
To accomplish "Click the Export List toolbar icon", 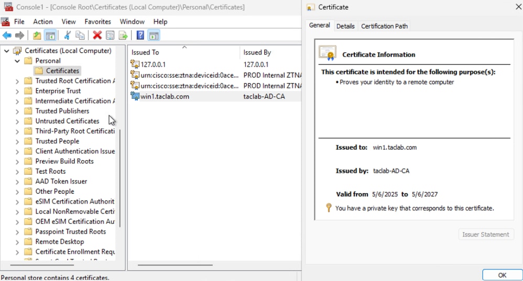I will (x=123, y=35).
